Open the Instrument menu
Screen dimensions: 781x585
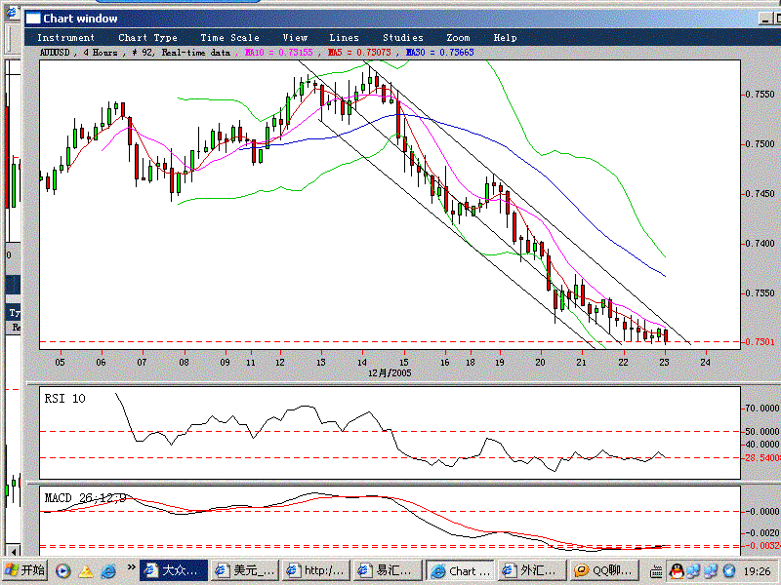pos(65,38)
